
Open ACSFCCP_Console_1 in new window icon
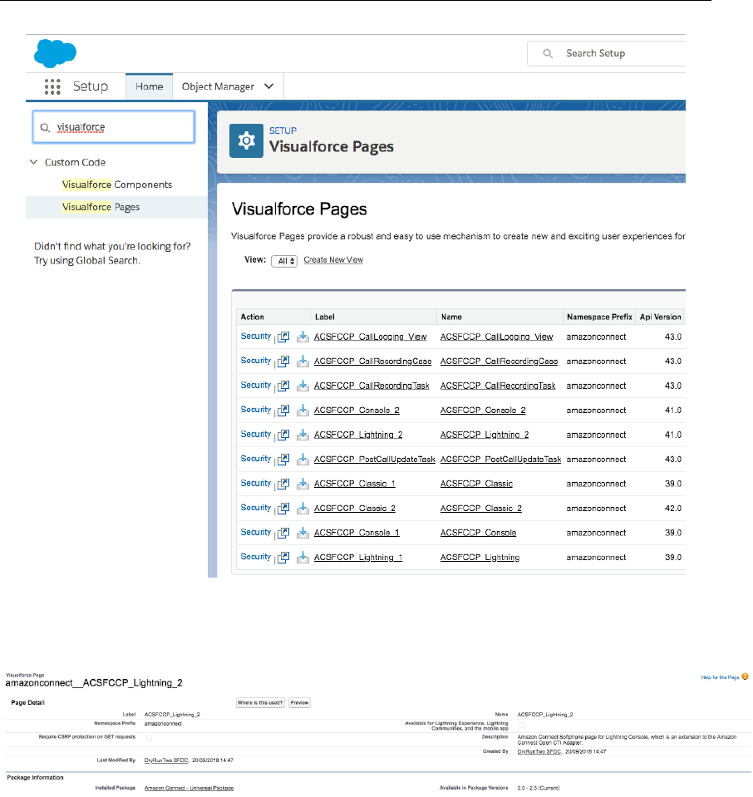pos(283,532)
